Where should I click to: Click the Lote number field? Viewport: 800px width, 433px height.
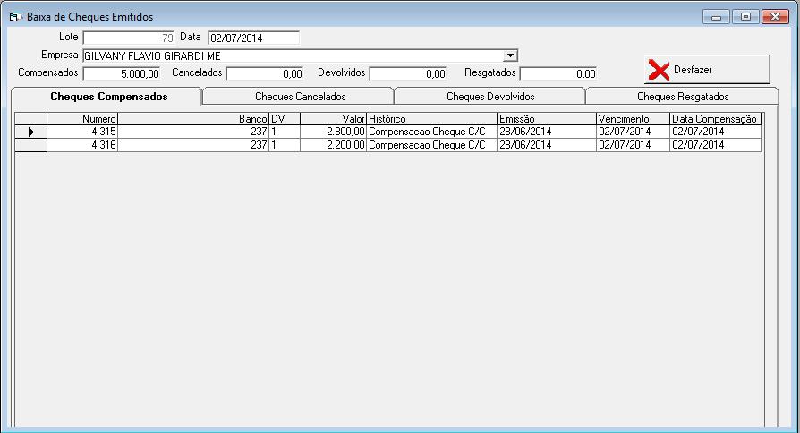(x=128, y=38)
